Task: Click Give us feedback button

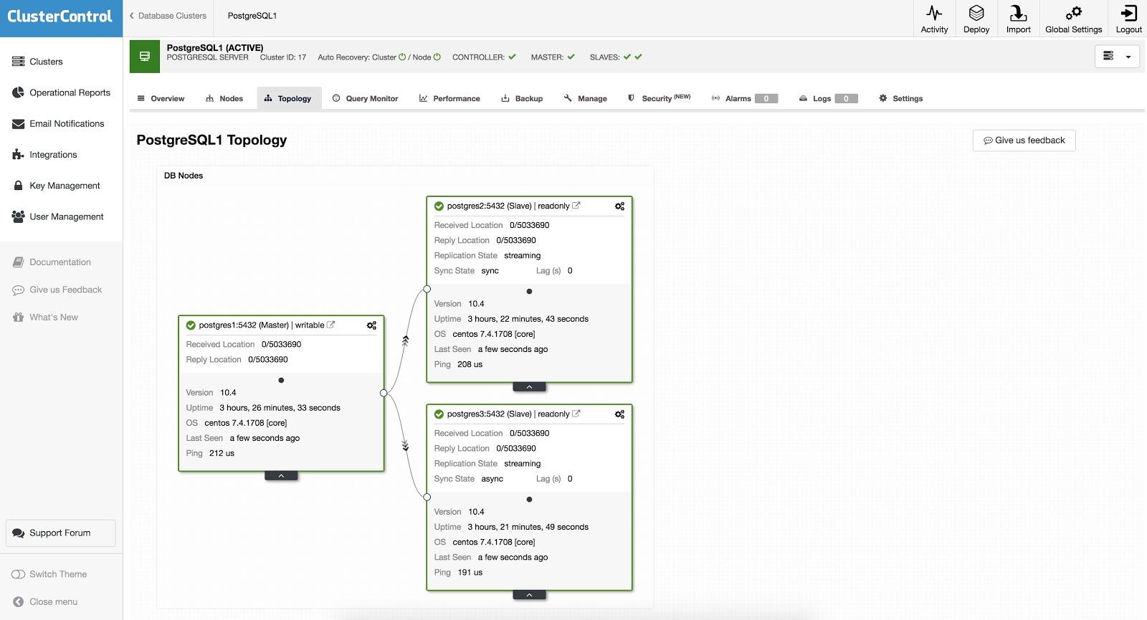Action: 1024,140
